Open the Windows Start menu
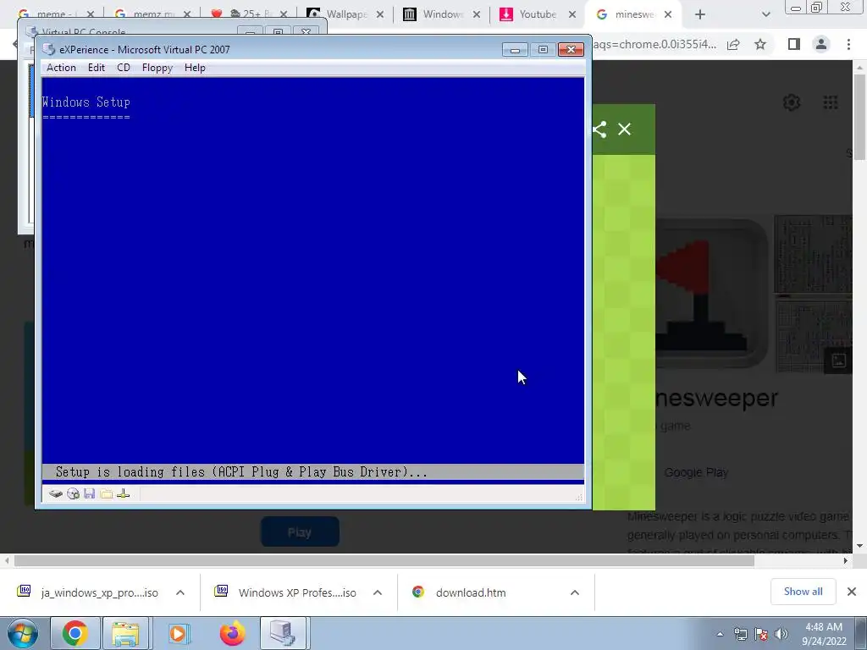The width and height of the screenshot is (867, 650). (x=23, y=633)
